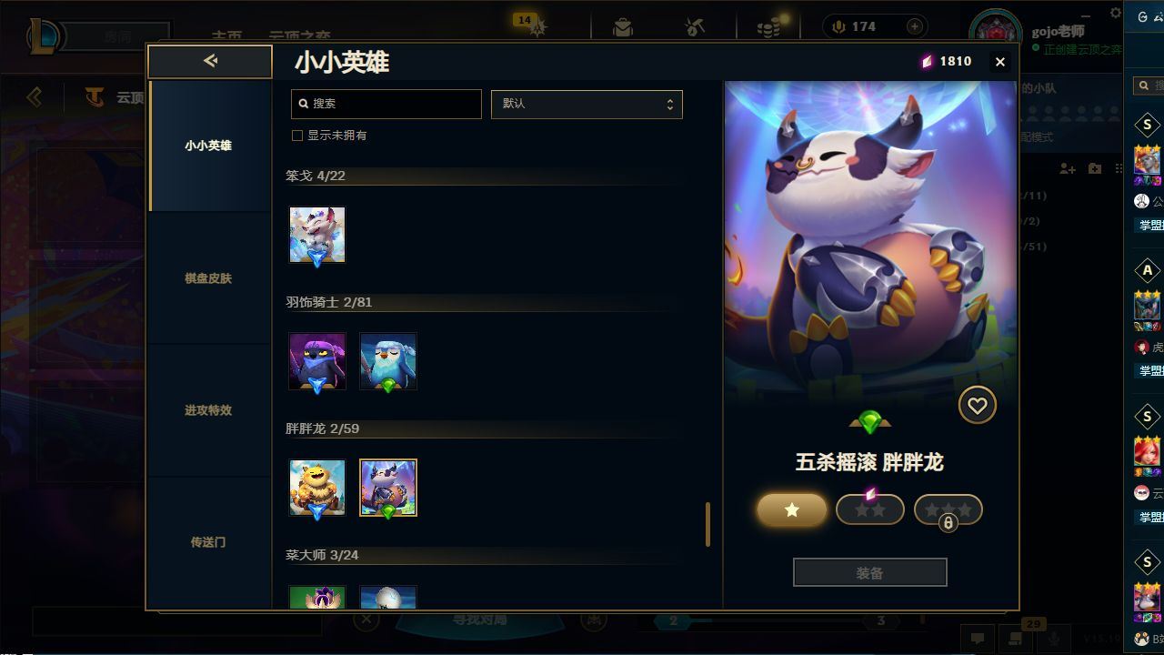Viewport: 1164px width, 655px height.
Task: Switch to the 棋盘皮肤 tab
Action: [x=208, y=277]
